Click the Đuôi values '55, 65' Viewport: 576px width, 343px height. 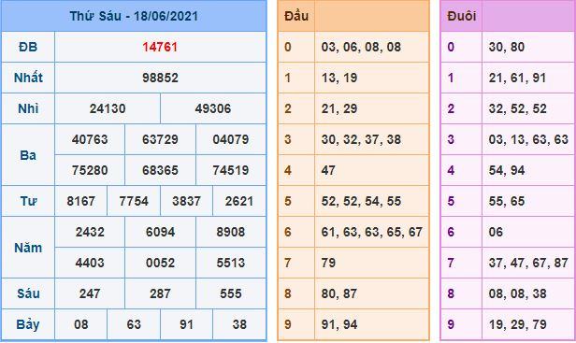click(506, 201)
